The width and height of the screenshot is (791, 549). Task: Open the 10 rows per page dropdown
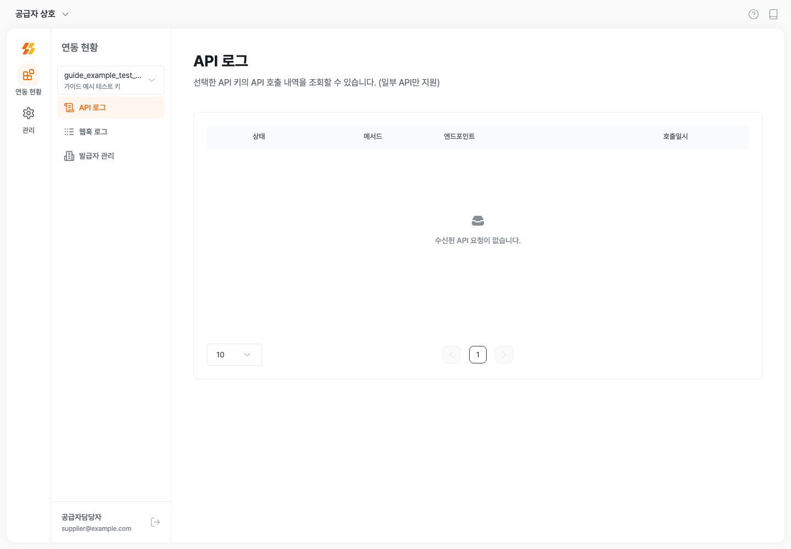point(235,355)
